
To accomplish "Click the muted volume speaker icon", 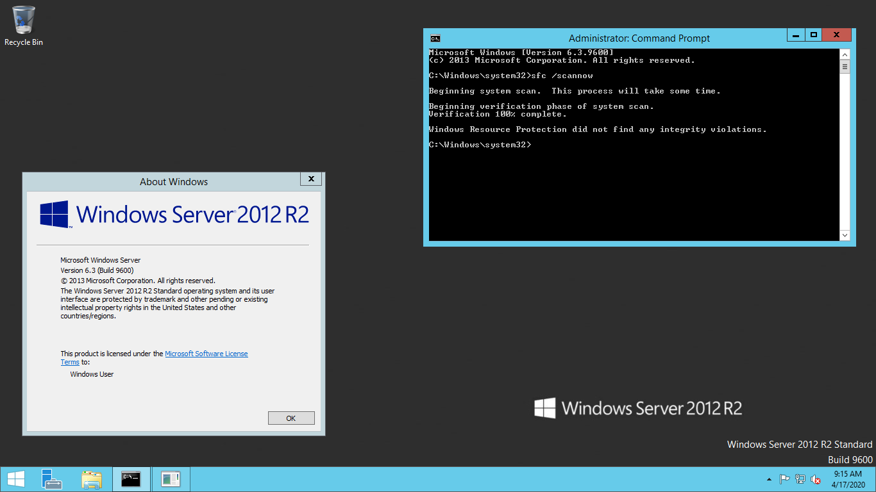I will point(816,479).
